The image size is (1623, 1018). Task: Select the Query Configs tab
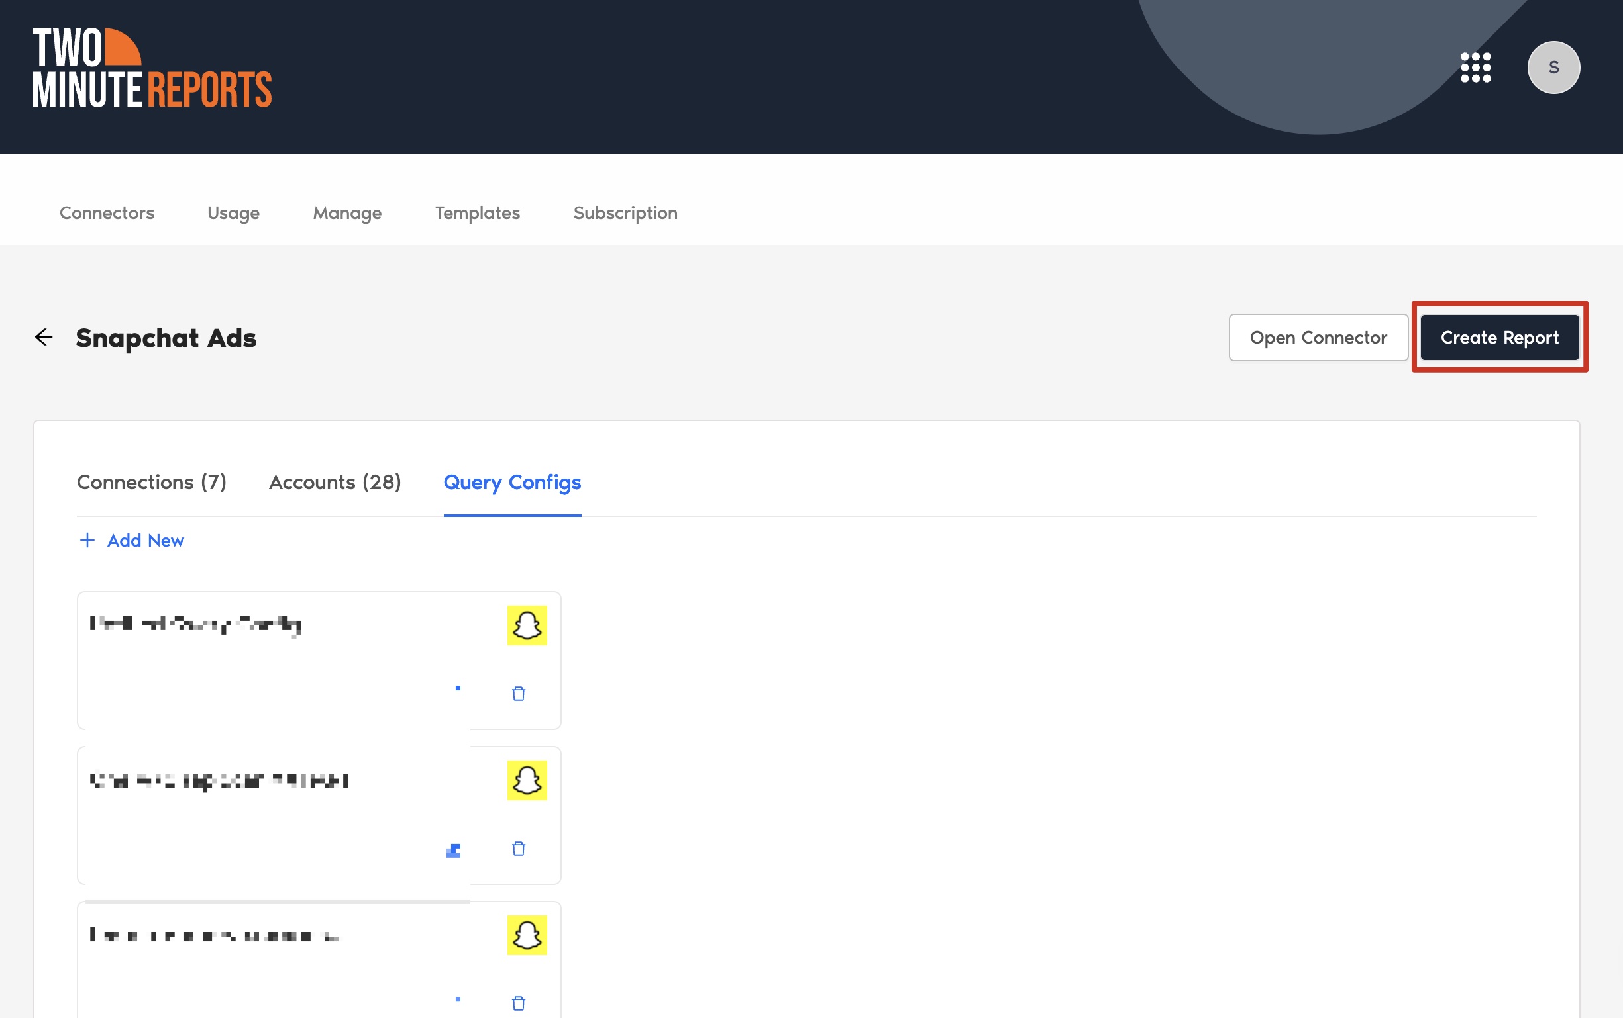click(x=512, y=482)
